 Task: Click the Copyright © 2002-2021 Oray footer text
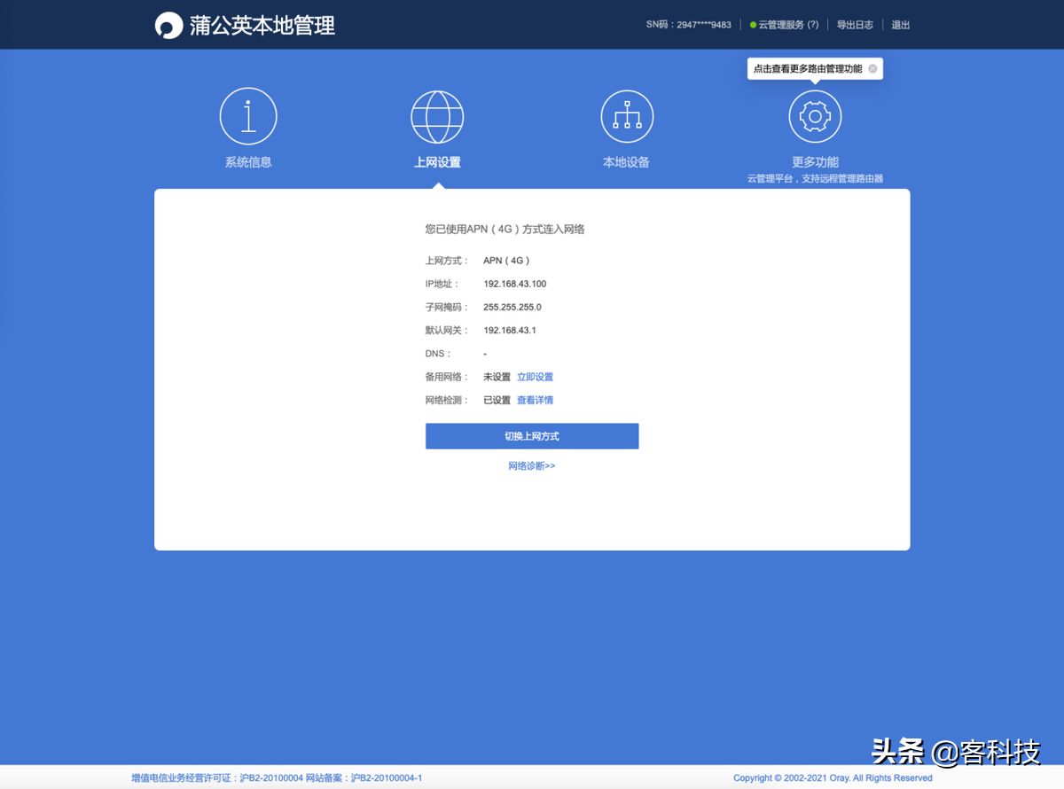pyautogui.click(x=833, y=777)
